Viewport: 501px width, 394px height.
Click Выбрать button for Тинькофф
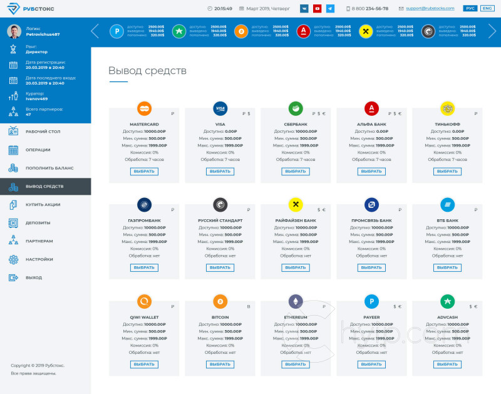click(x=447, y=171)
